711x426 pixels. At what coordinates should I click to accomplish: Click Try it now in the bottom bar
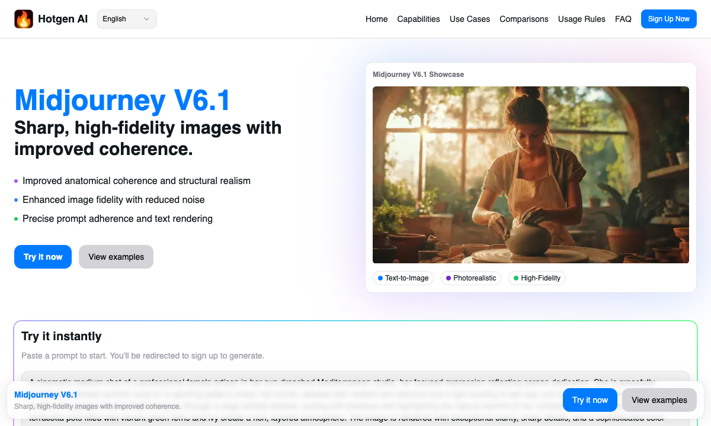point(590,400)
